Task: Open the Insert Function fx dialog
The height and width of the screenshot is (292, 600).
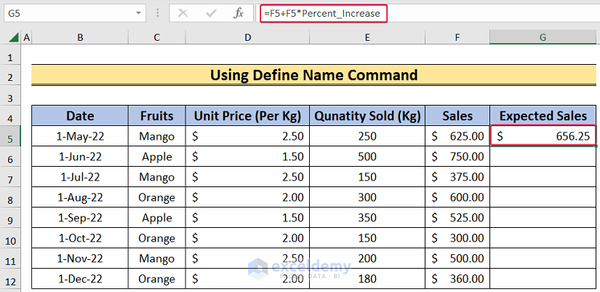Action: click(x=237, y=13)
